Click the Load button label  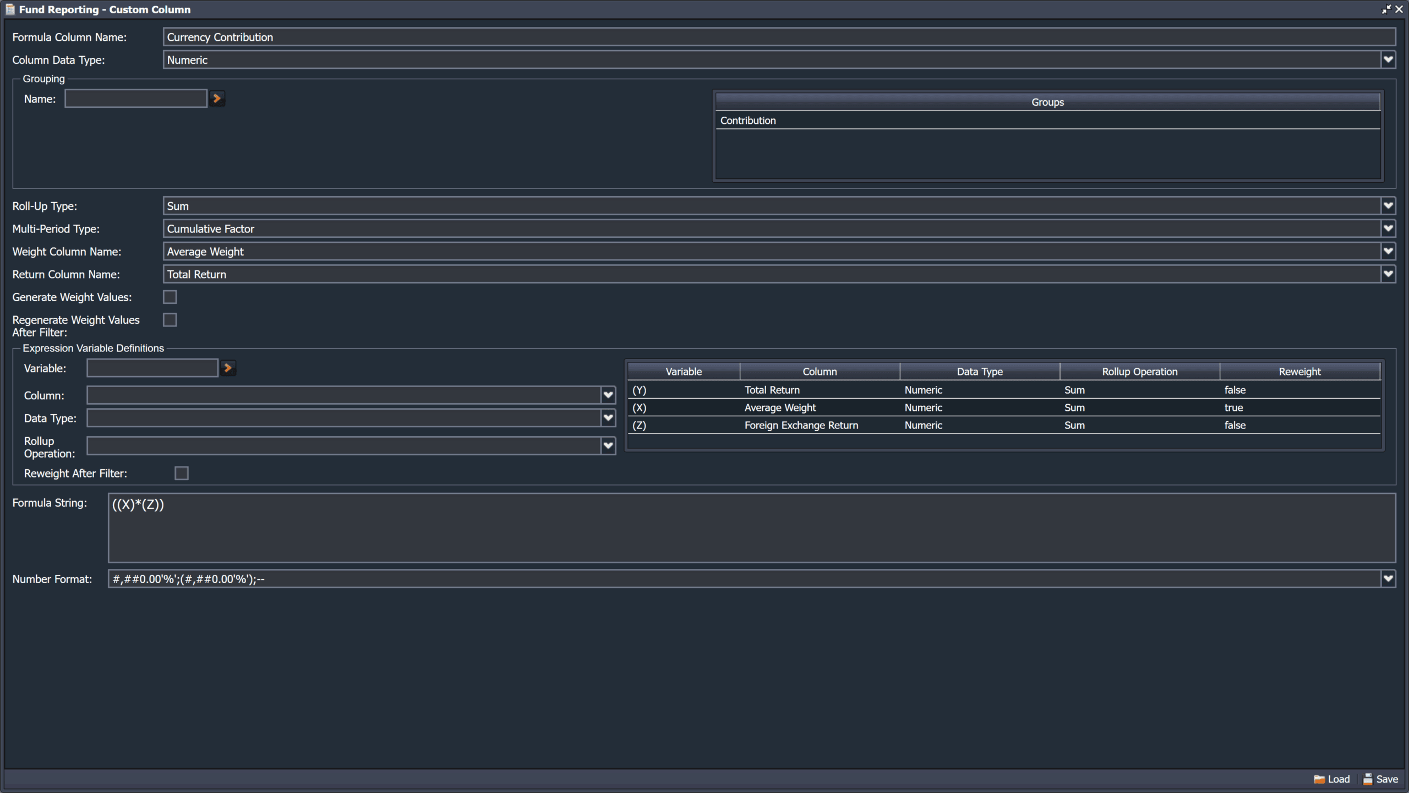(x=1339, y=779)
